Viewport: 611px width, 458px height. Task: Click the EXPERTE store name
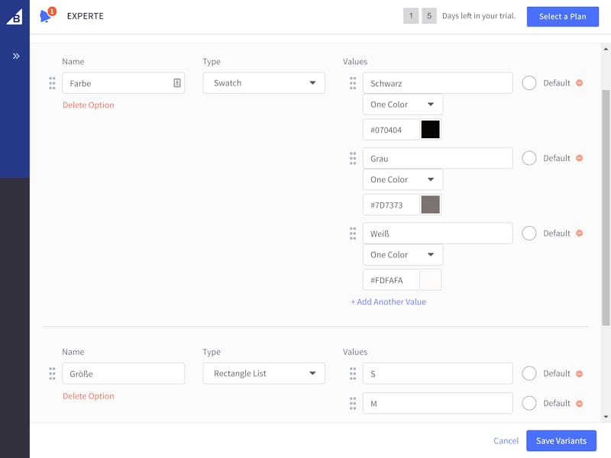coord(86,16)
